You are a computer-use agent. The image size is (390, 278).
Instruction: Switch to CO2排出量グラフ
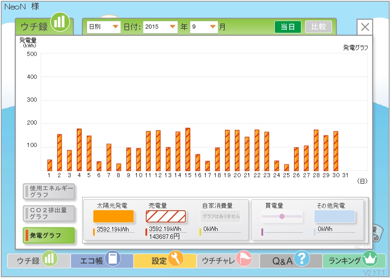(49, 214)
